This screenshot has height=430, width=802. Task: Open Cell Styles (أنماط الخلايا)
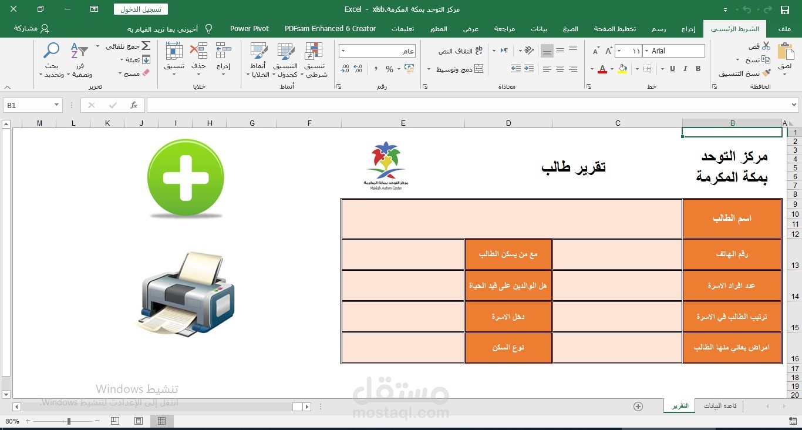pos(258,60)
